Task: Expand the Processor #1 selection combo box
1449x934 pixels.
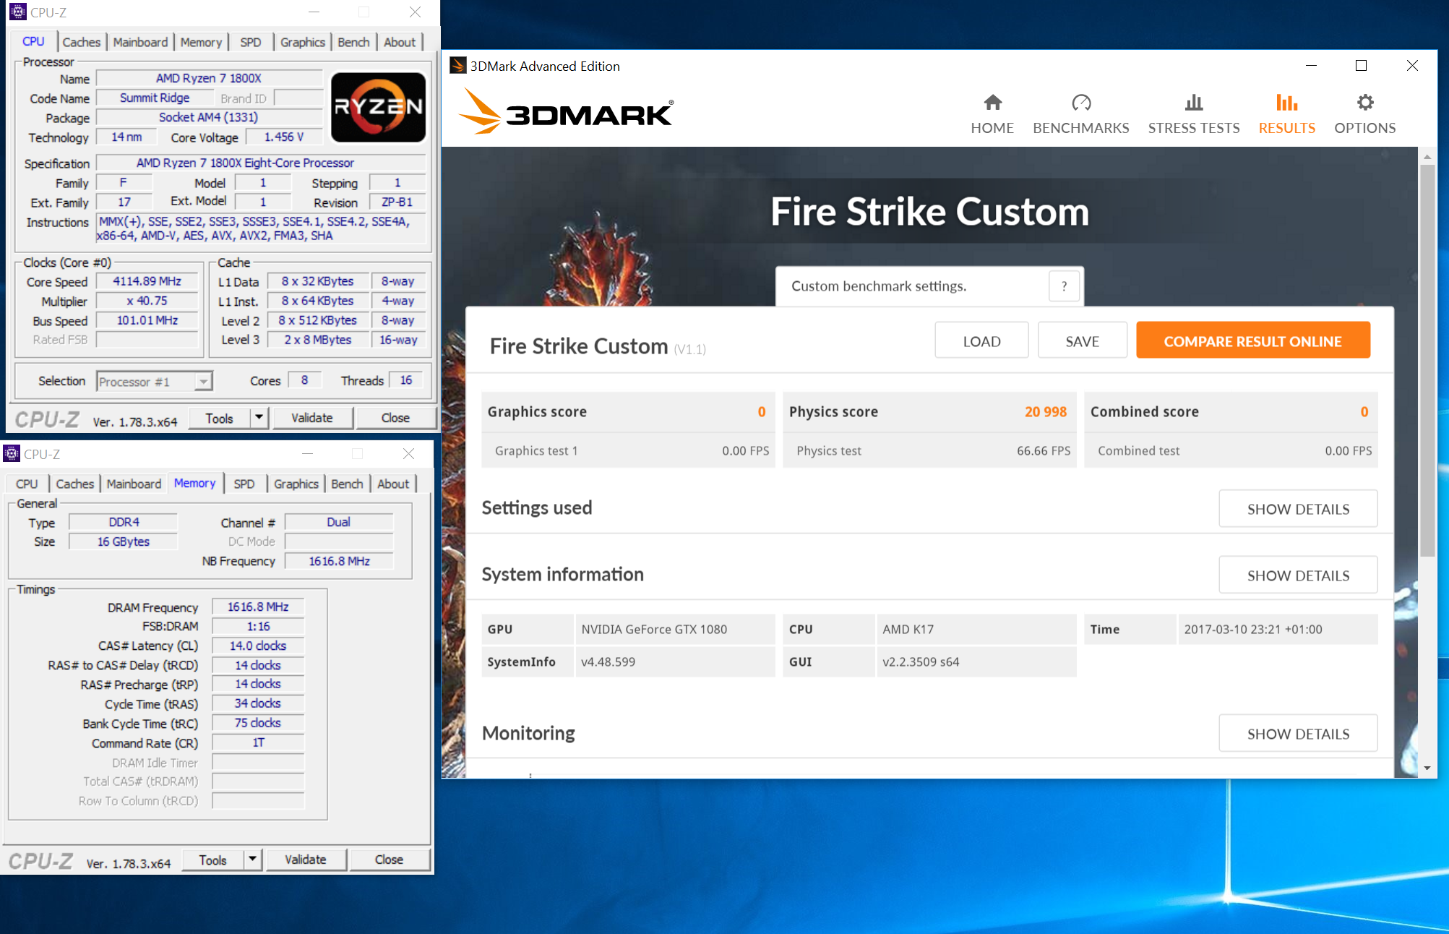Action: tap(155, 381)
